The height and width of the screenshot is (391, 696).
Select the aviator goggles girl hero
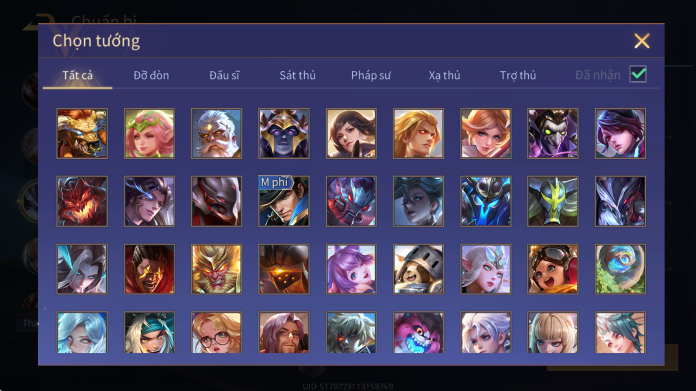(x=553, y=269)
